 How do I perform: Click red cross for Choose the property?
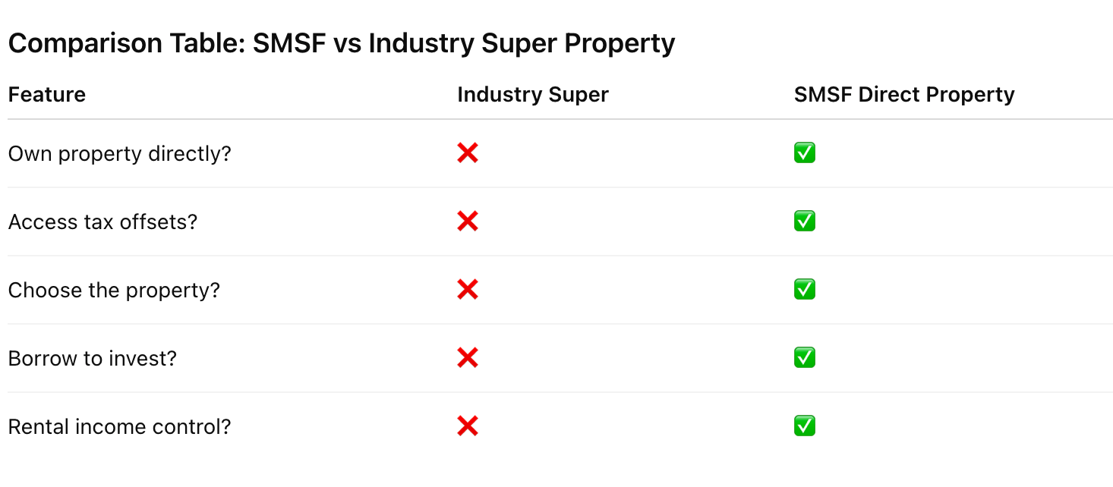(x=468, y=290)
